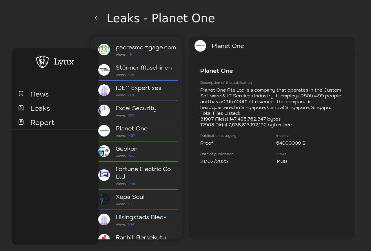Image resolution: width=371 pixels, height=251 pixels.
Task: Click pacresmortgage.com logo thumbnail
Action: coord(104,50)
